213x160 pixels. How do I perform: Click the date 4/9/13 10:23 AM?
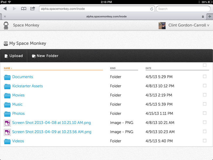(x=160, y=132)
